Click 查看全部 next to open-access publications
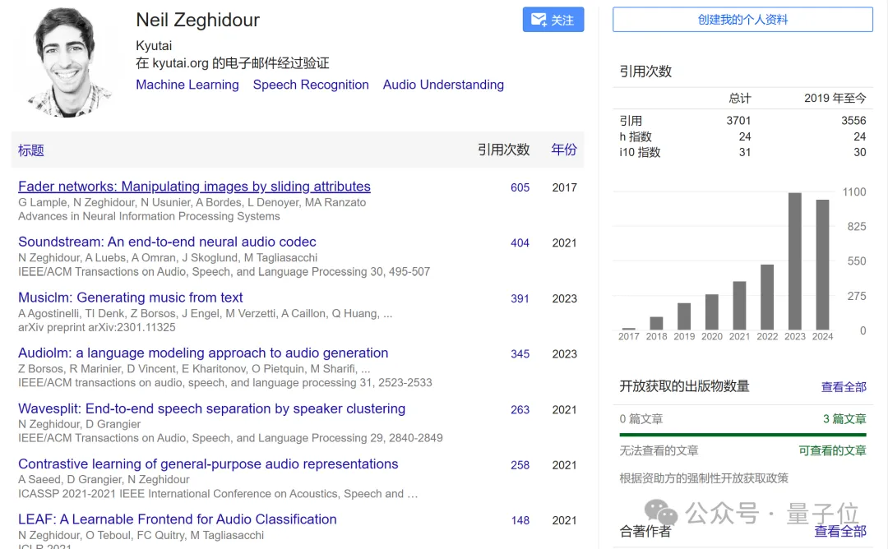This screenshot has height=549, width=888. [844, 387]
